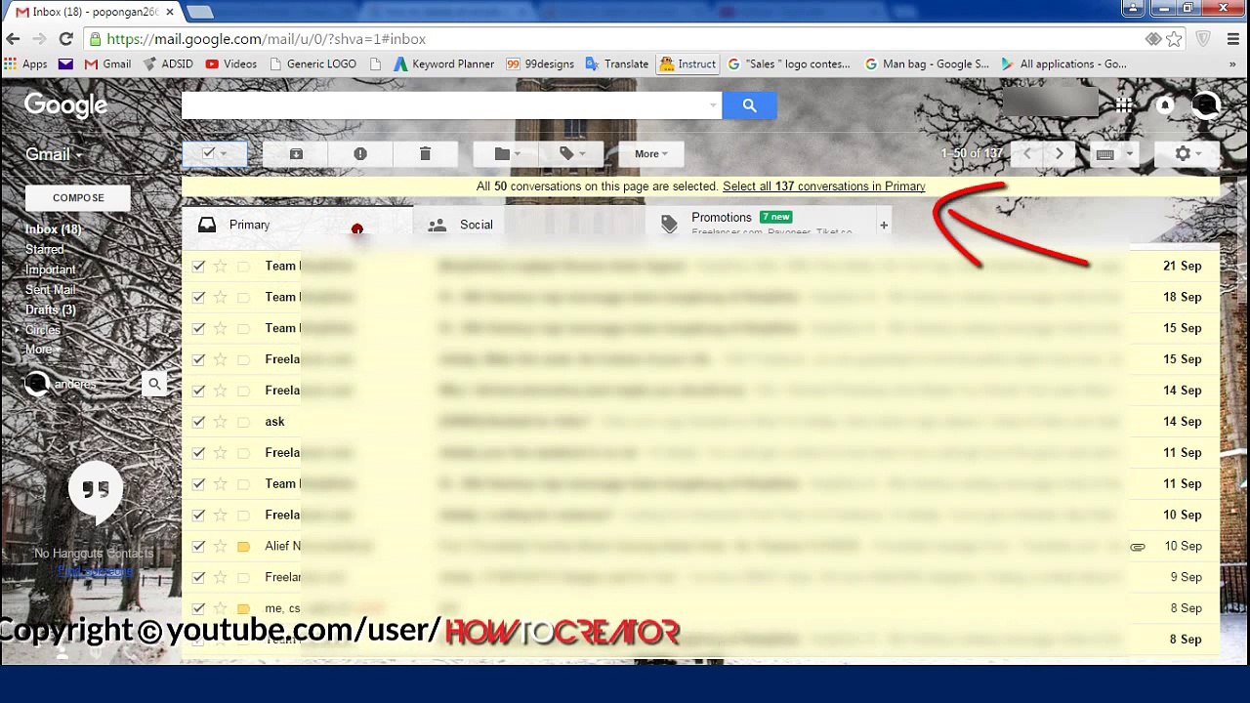1250x703 pixels.
Task: Click the COMPOSE button
Action: (x=78, y=197)
